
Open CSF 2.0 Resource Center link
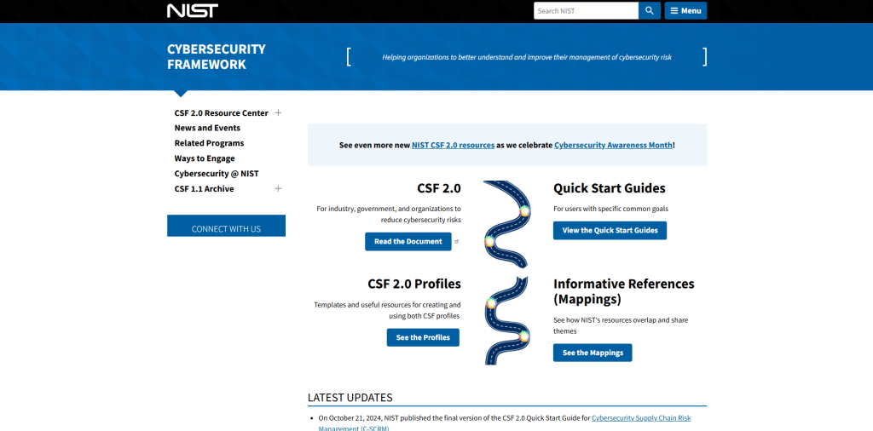(x=221, y=113)
